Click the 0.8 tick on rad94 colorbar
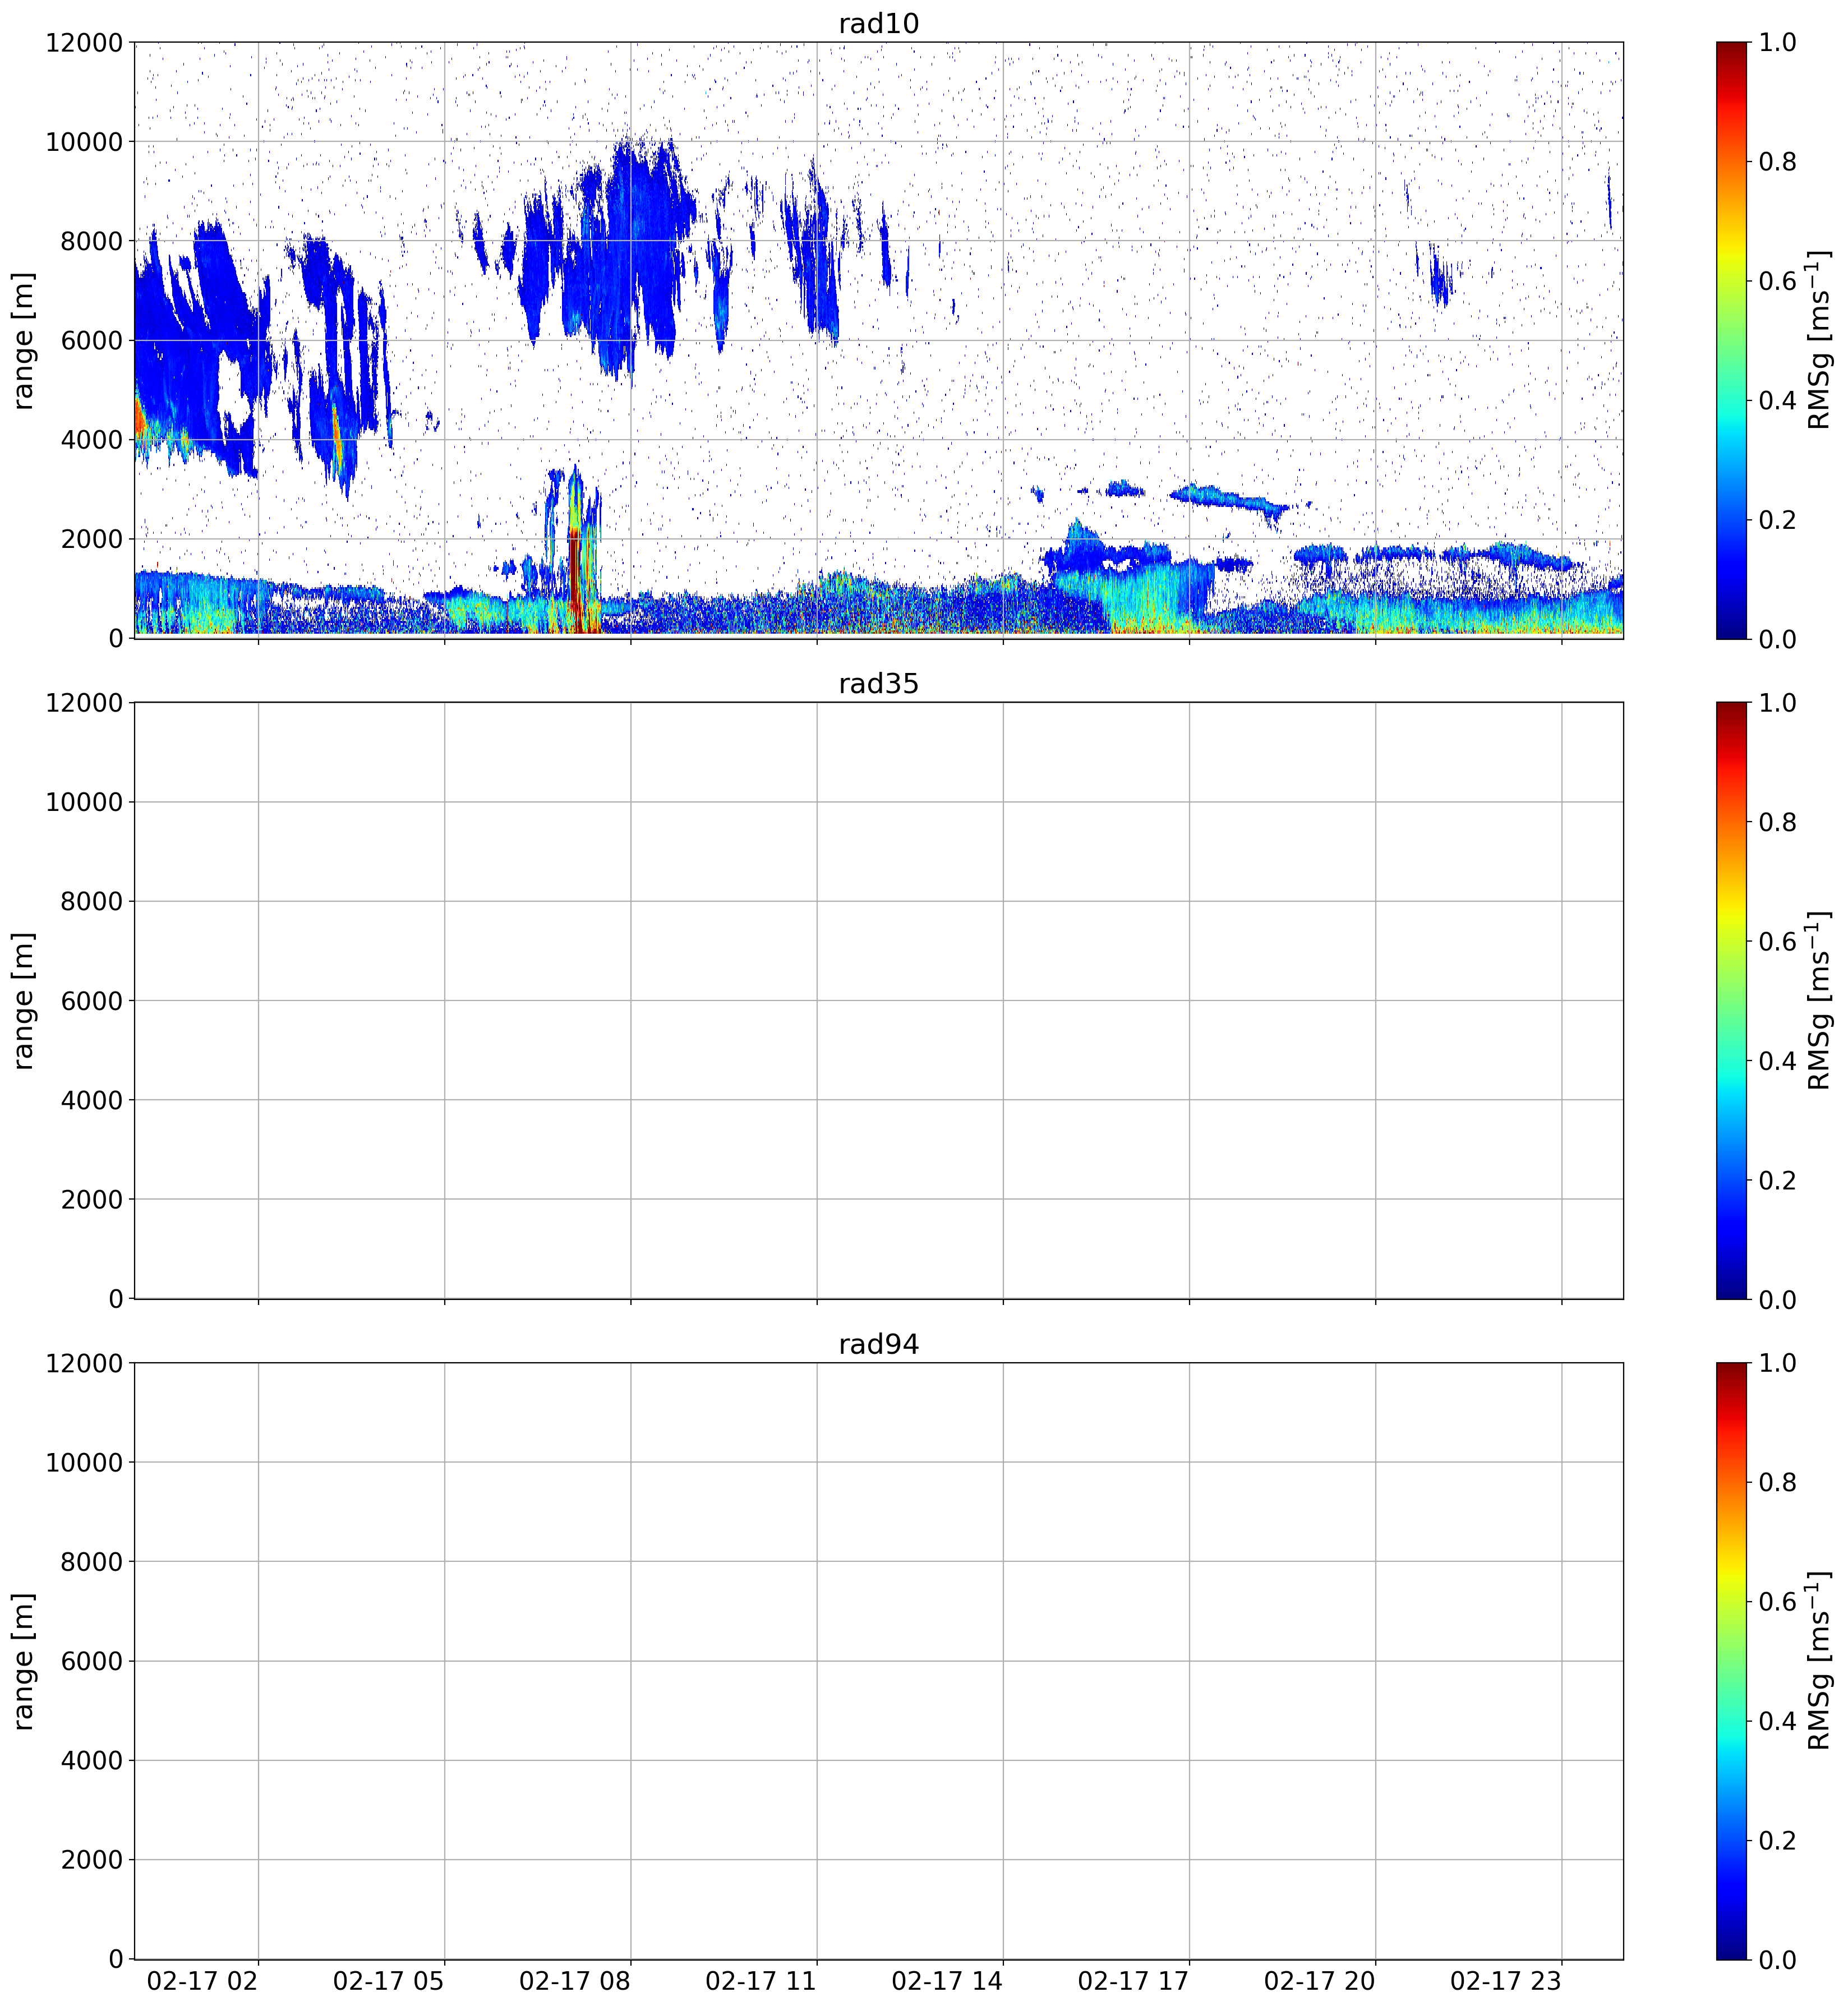Screen dimensions: 1848x2006 coord(1777,1482)
